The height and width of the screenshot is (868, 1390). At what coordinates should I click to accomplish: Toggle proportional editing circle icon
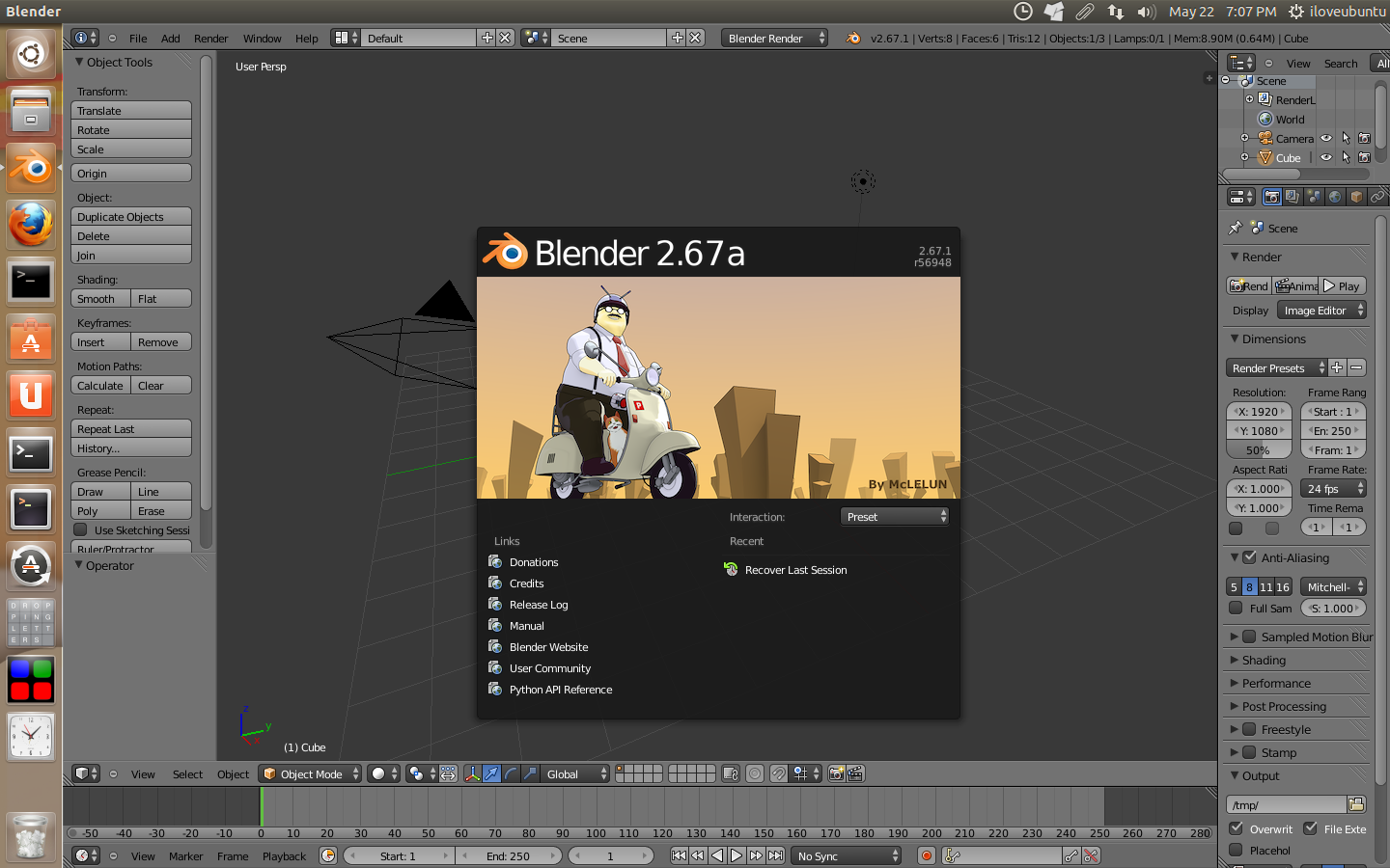755,773
